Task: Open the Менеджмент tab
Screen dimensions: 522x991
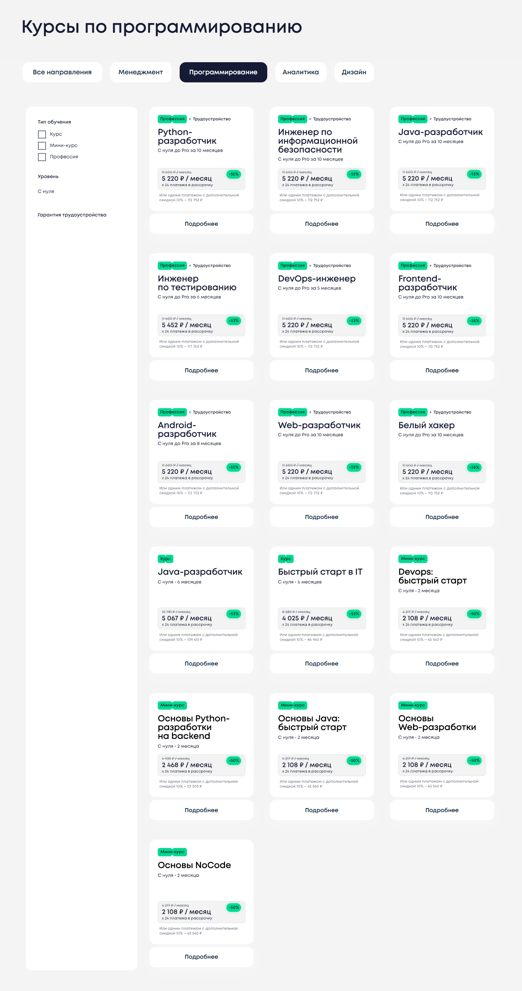Action: 140,72
